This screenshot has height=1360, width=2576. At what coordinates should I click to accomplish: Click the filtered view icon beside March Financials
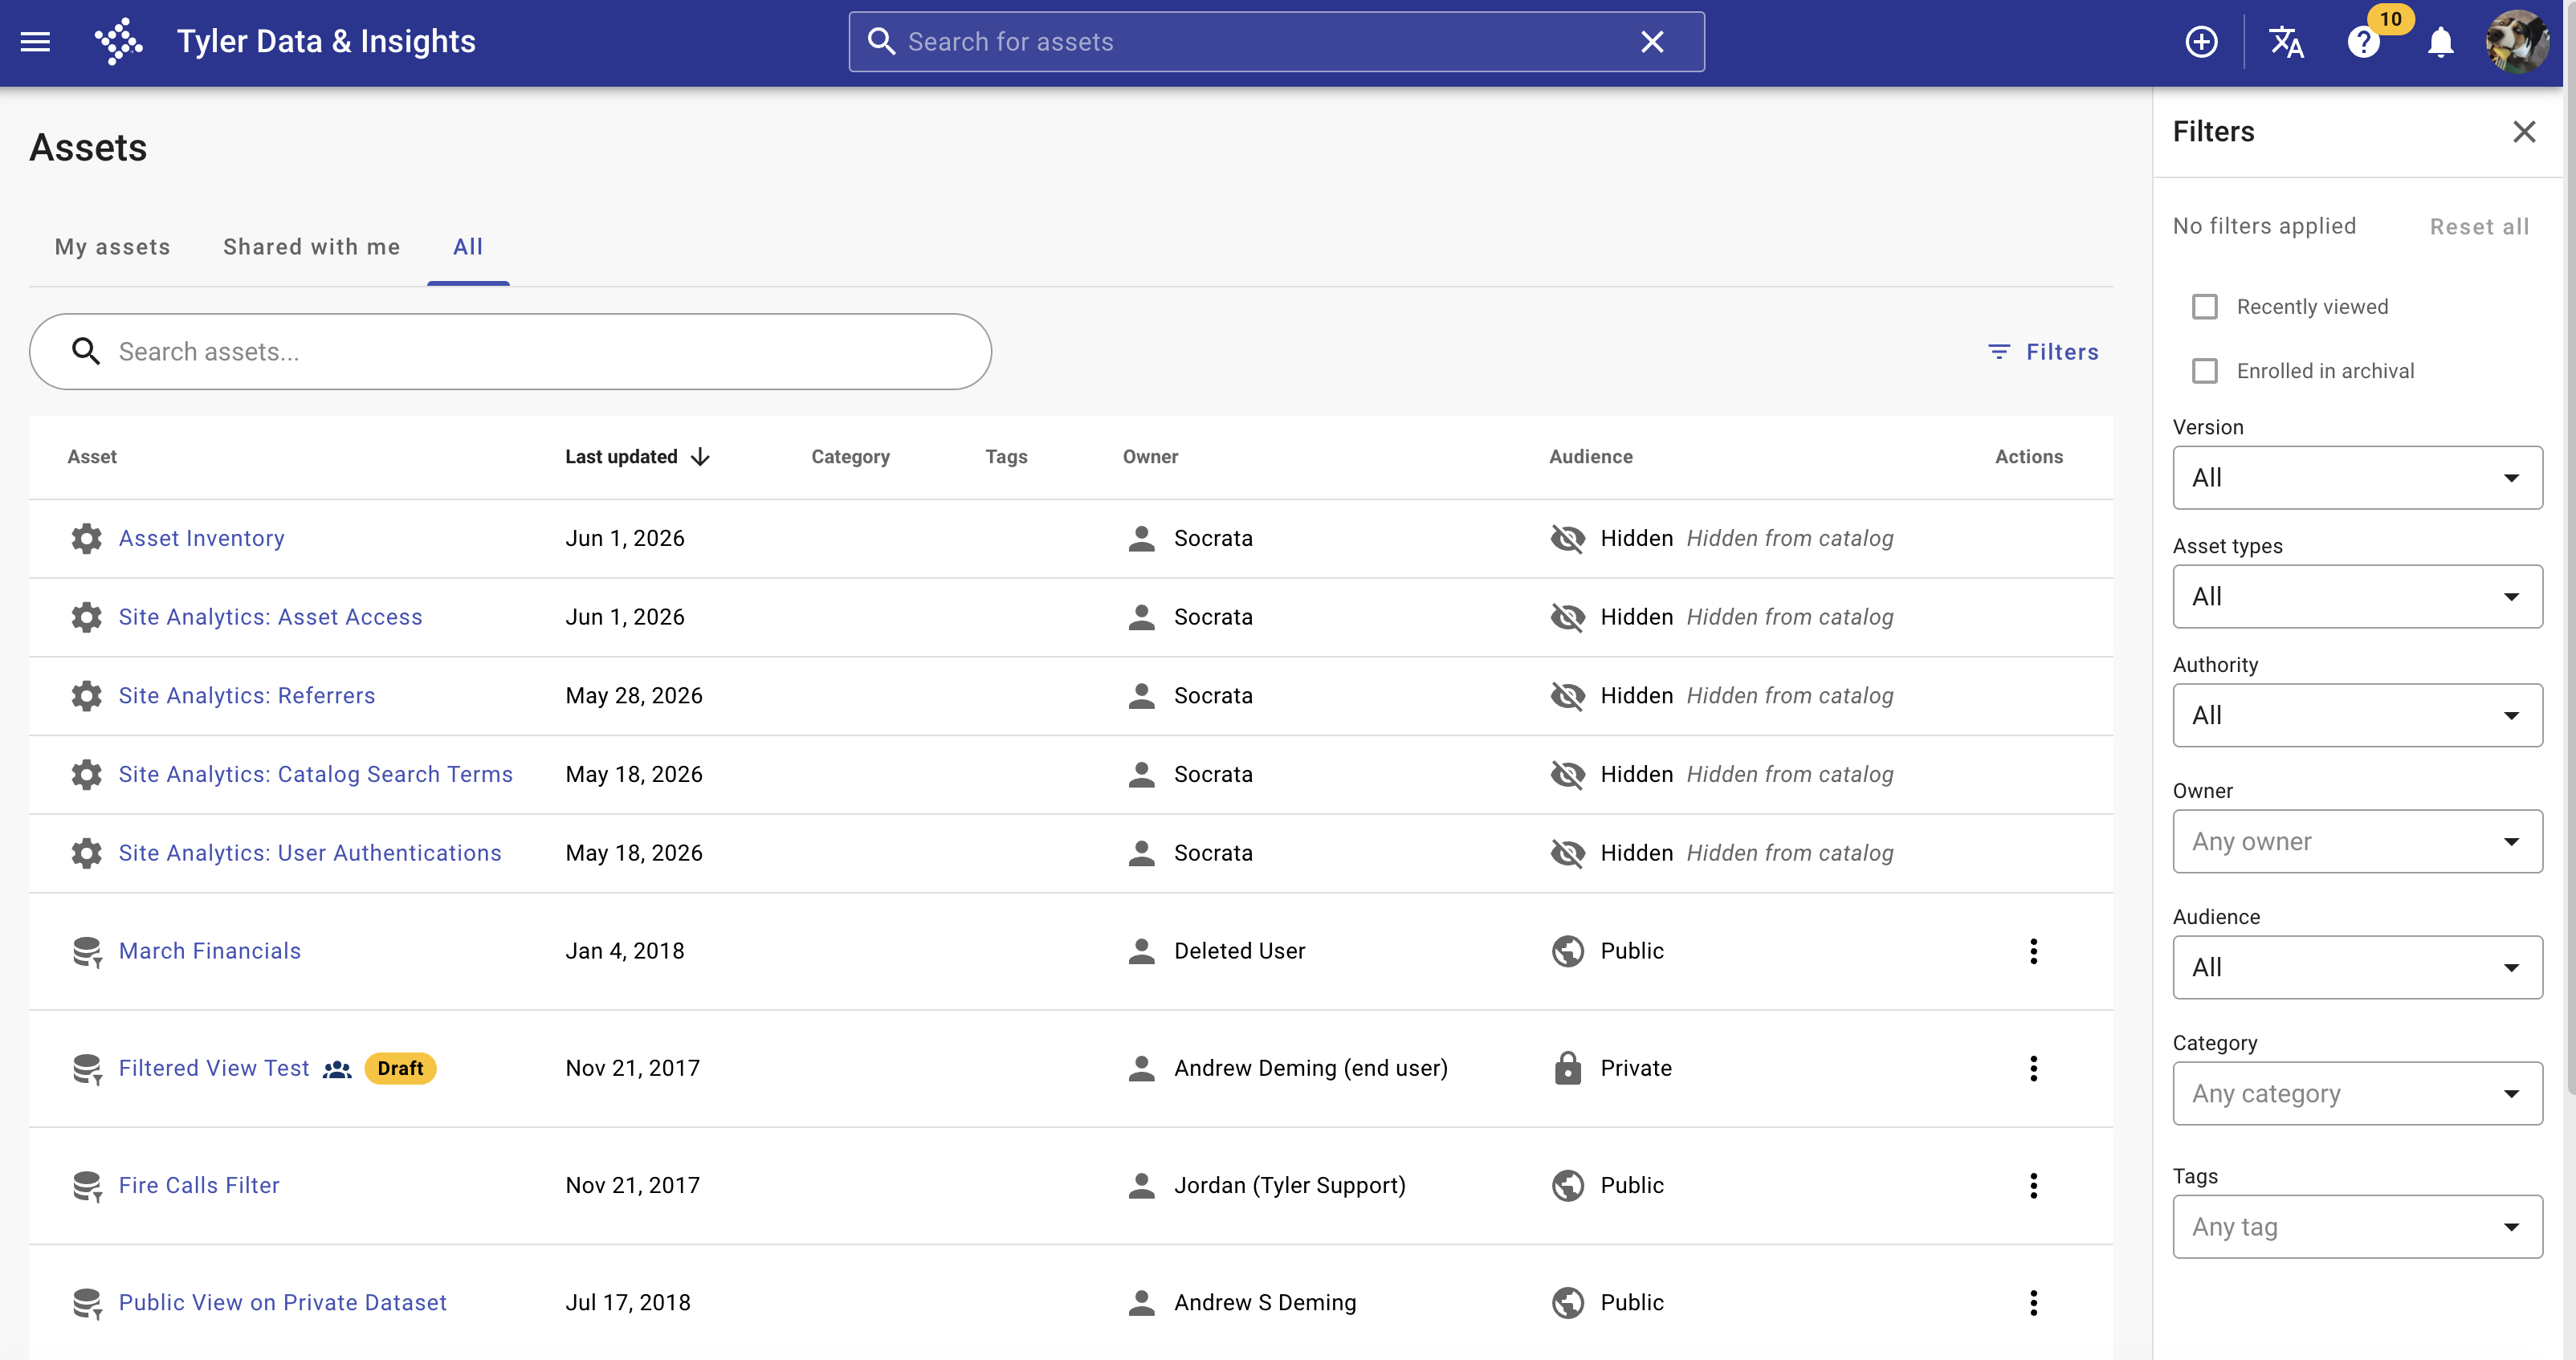[87, 951]
